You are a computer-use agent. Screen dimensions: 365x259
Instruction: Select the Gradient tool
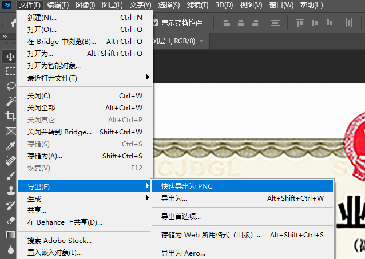pos(11,235)
